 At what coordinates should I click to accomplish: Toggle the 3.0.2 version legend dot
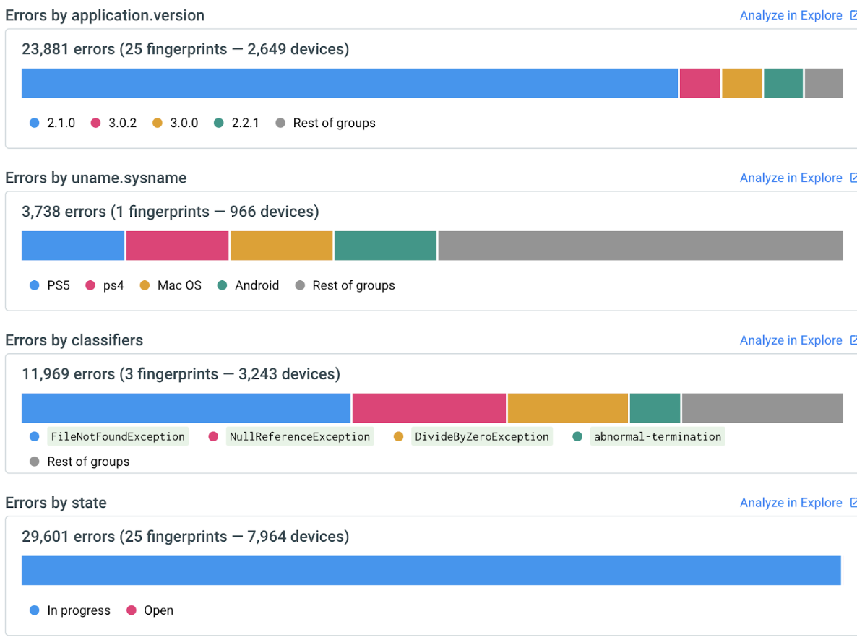[x=95, y=124]
